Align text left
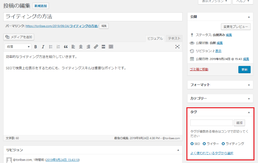258x163 pixels. coord(73,47)
